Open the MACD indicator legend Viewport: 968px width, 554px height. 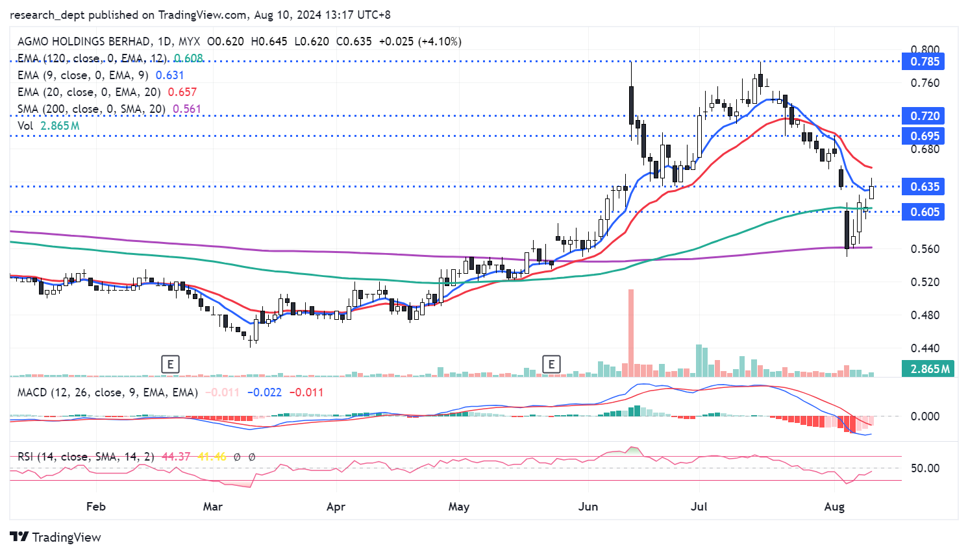coord(108,392)
